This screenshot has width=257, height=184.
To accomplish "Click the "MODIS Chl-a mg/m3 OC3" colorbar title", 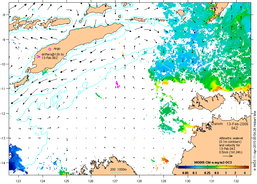I will tap(213, 163).
